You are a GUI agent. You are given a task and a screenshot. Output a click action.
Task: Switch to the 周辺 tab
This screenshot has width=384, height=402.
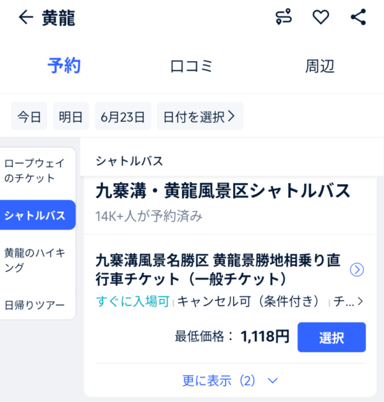tap(320, 66)
